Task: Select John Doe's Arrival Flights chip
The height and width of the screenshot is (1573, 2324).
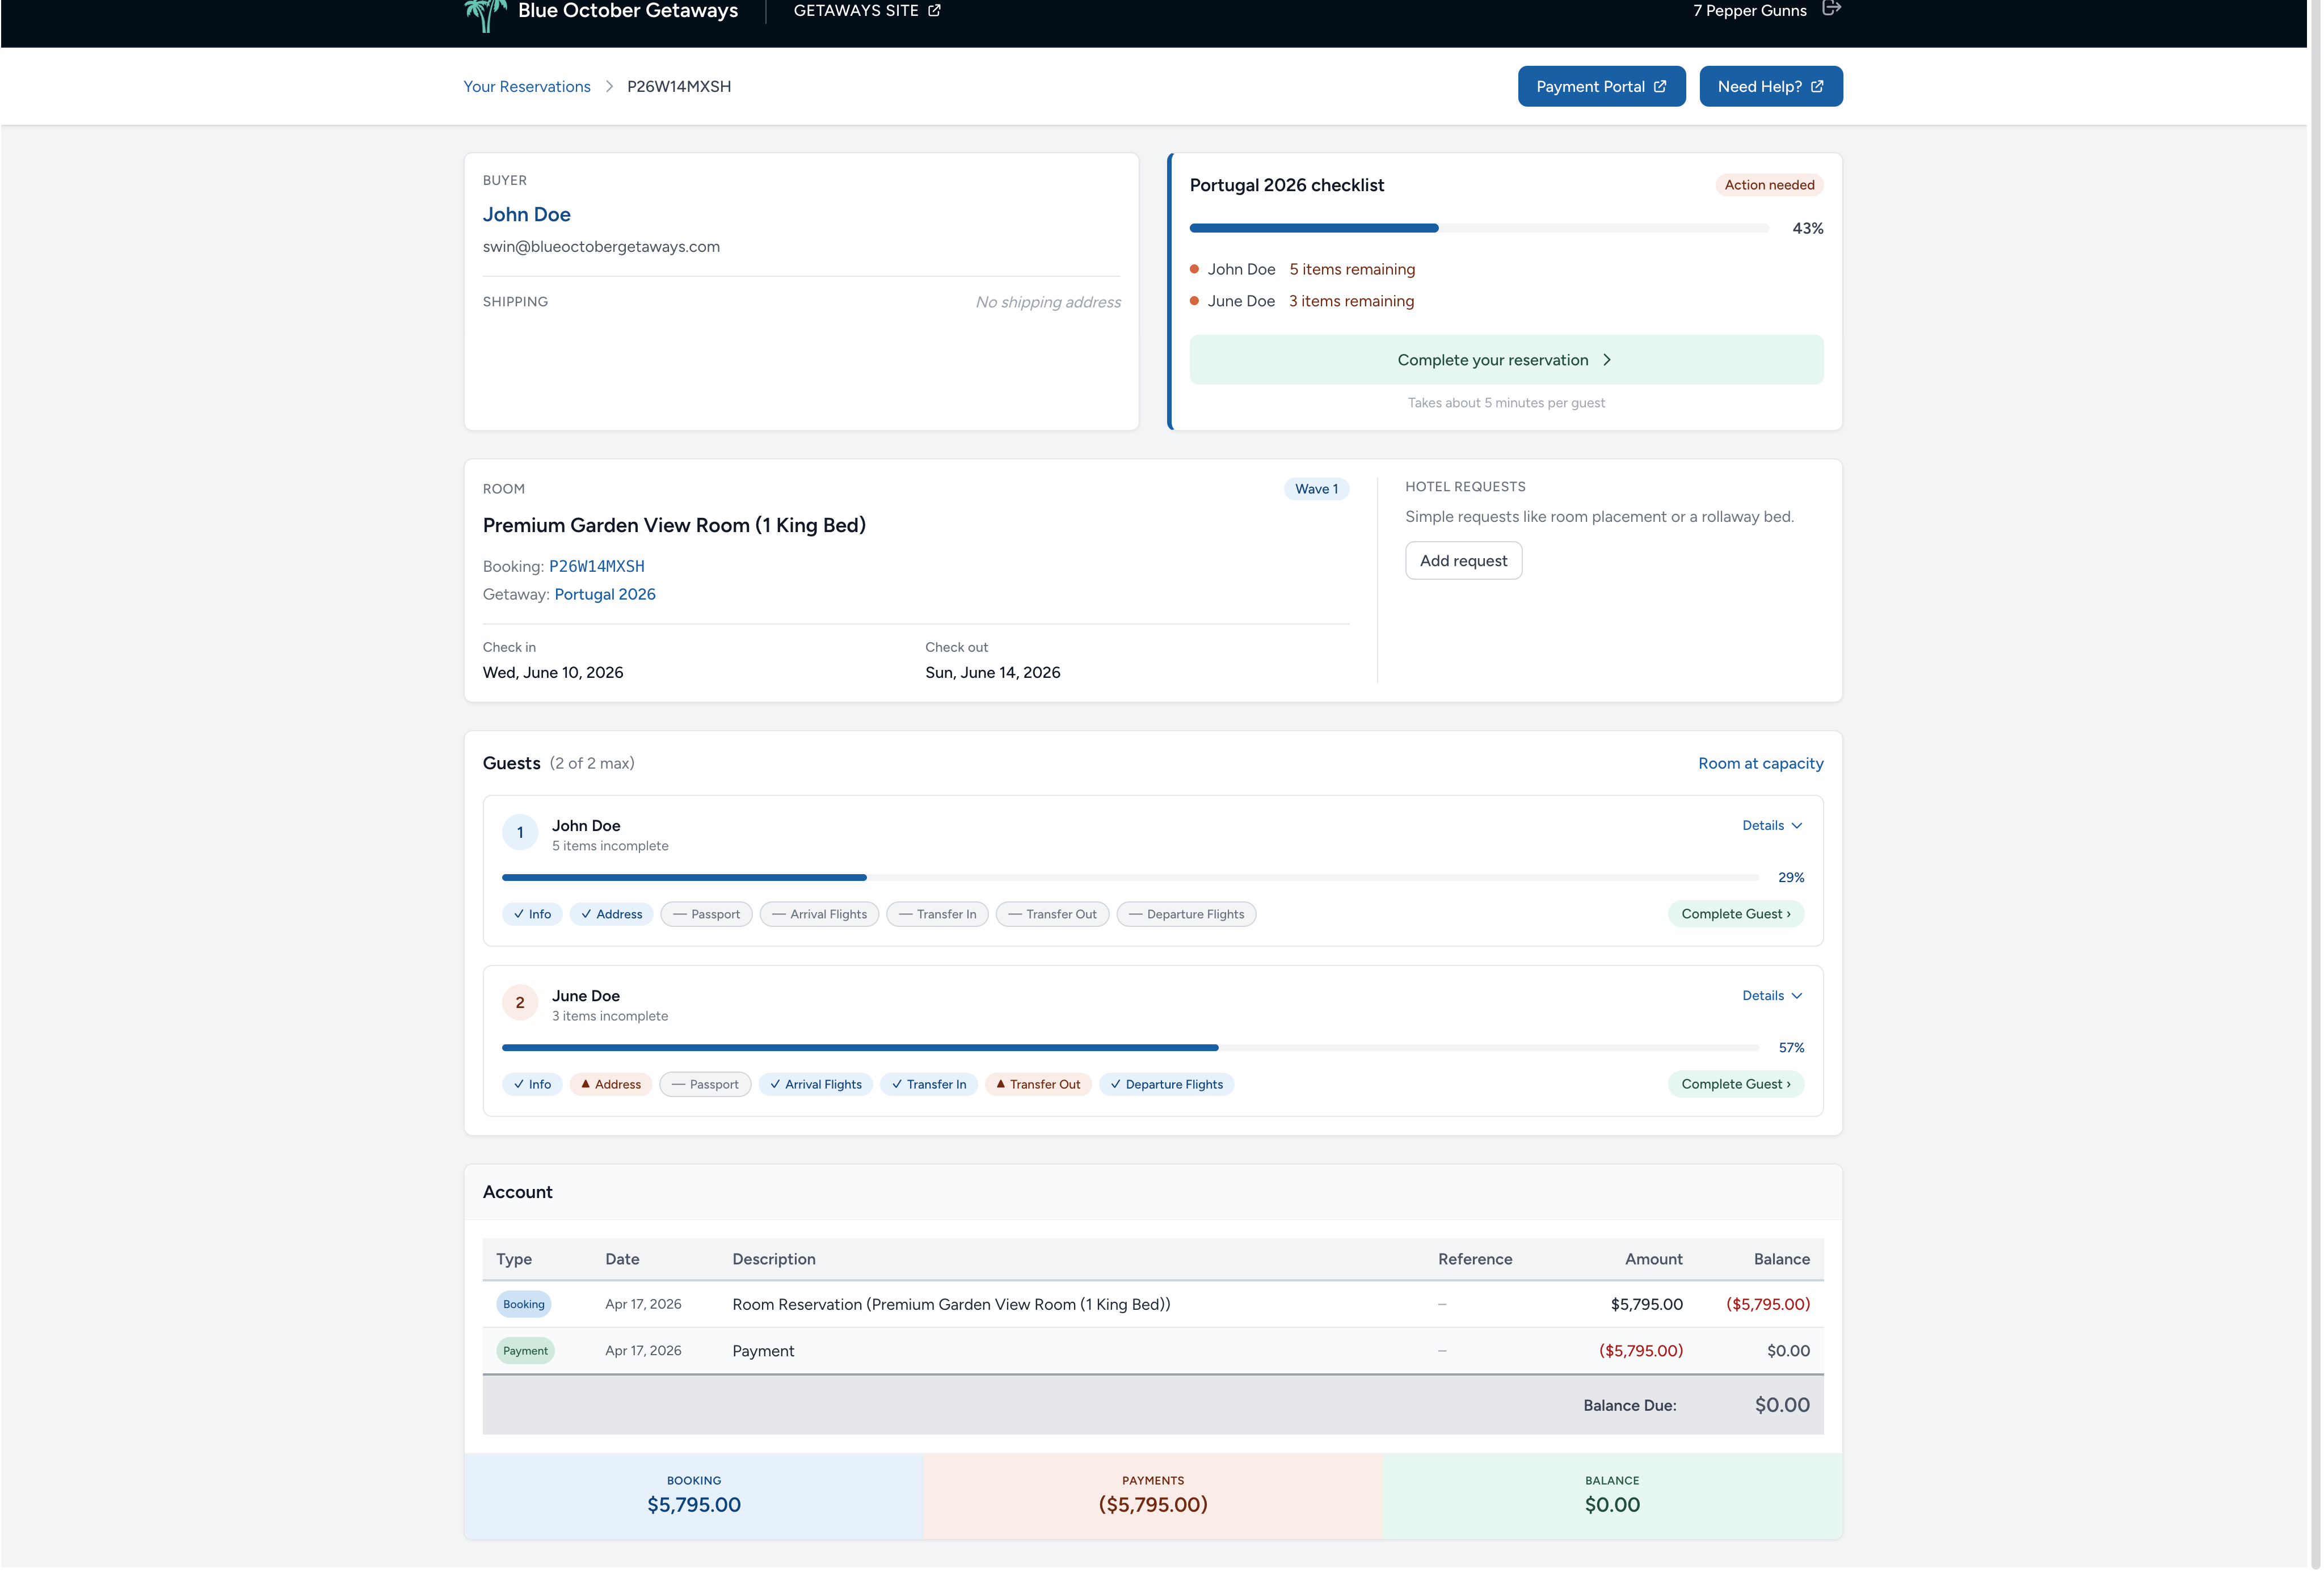Action: coord(819,914)
